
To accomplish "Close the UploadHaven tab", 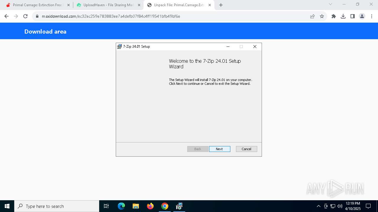I will click(139, 5).
